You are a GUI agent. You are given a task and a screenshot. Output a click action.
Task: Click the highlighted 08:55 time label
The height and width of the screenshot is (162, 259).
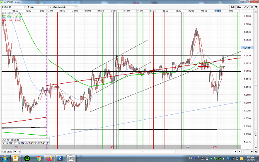(218, 11)
